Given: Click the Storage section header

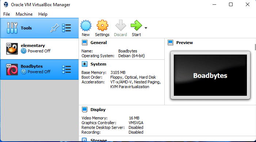Looking at the screenshot, I should [99, 140].
